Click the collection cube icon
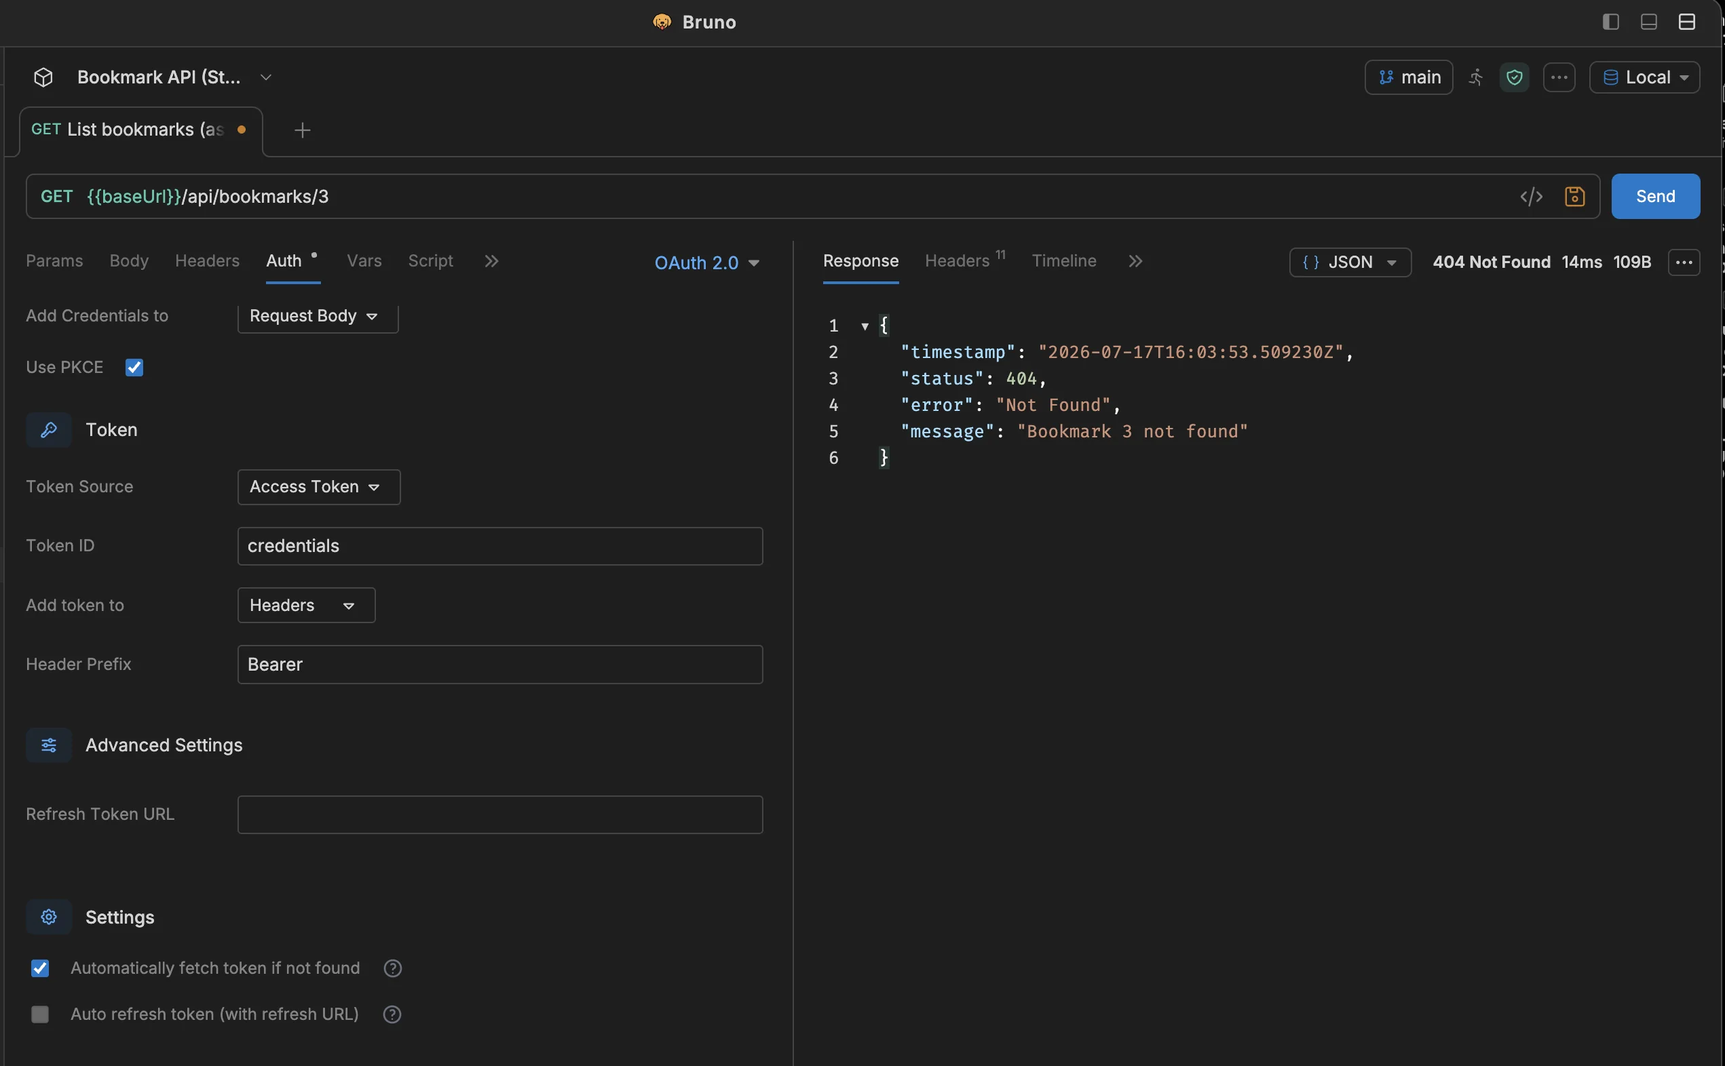Image resolution: width=1725 pixels, height=1066 pixels. click(43, 77)
